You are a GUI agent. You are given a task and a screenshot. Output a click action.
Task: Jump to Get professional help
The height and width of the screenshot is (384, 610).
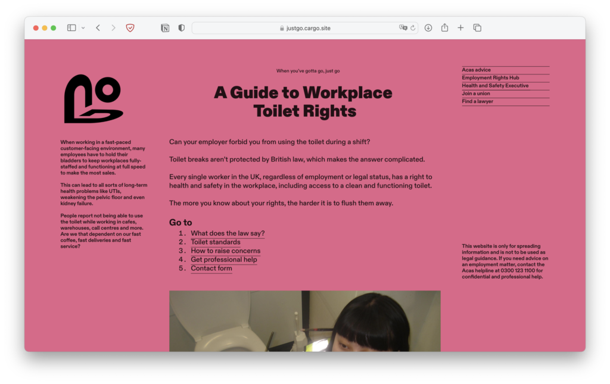pos(224,260)
